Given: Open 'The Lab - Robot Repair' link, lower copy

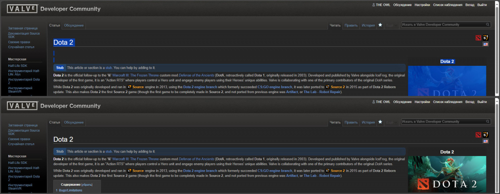Looking at the screenshot, I should coord(322,176).
